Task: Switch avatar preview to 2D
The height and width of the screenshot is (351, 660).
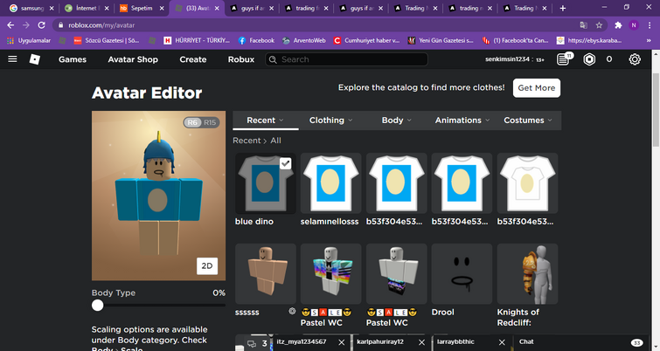Action: 207,265
